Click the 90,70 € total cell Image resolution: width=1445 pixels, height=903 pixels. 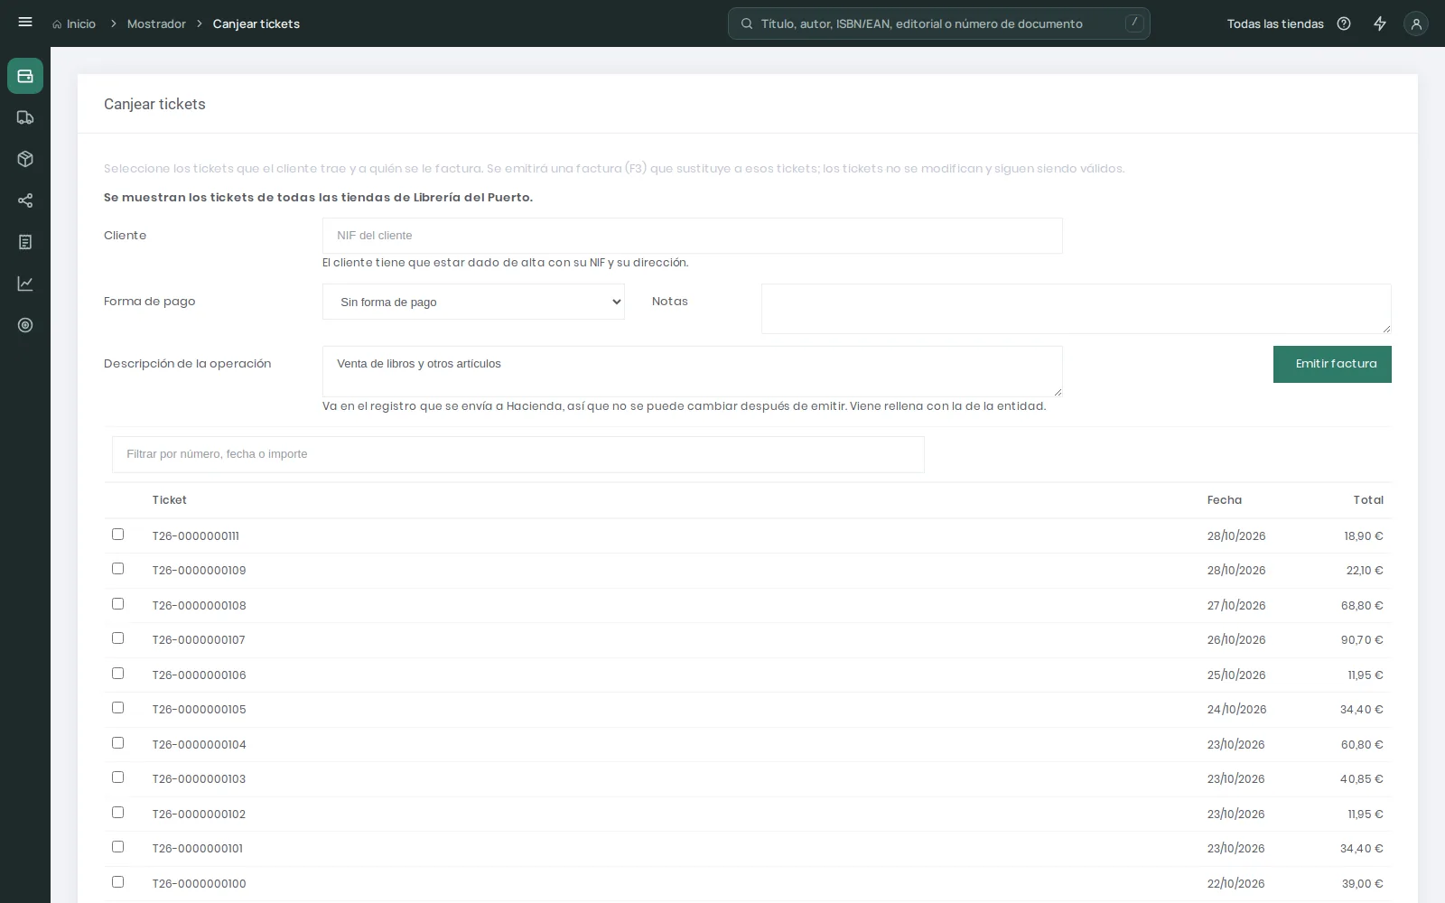tap(1362, 640)
